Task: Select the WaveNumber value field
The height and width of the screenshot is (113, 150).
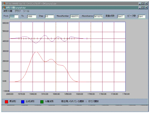Action: 74,16
